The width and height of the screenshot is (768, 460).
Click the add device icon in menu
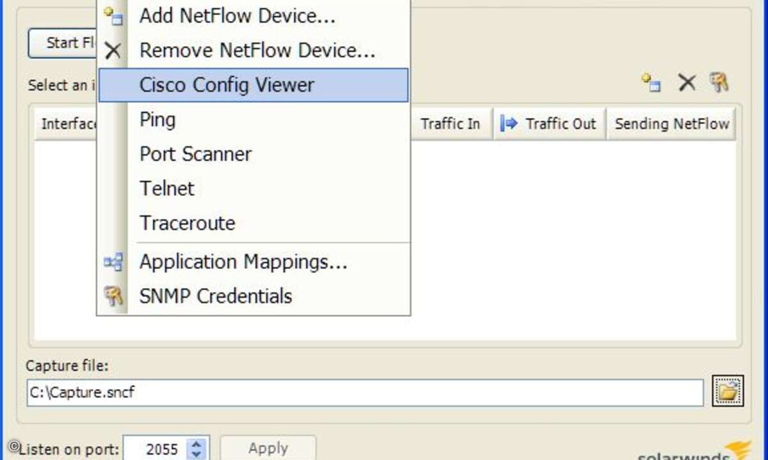click(113, 16)
